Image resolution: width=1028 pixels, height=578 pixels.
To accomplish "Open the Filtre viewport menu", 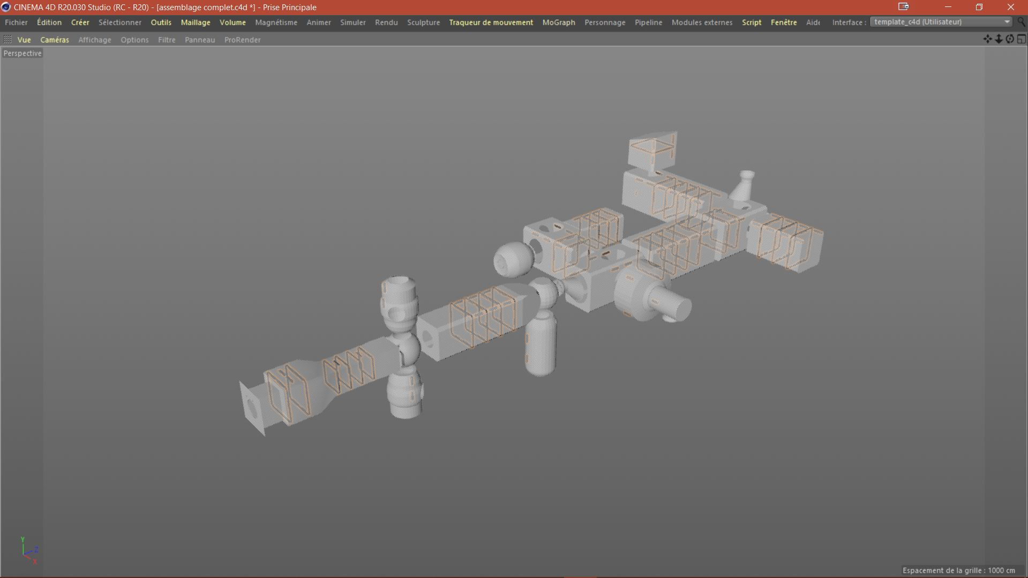I will point(167,40).
